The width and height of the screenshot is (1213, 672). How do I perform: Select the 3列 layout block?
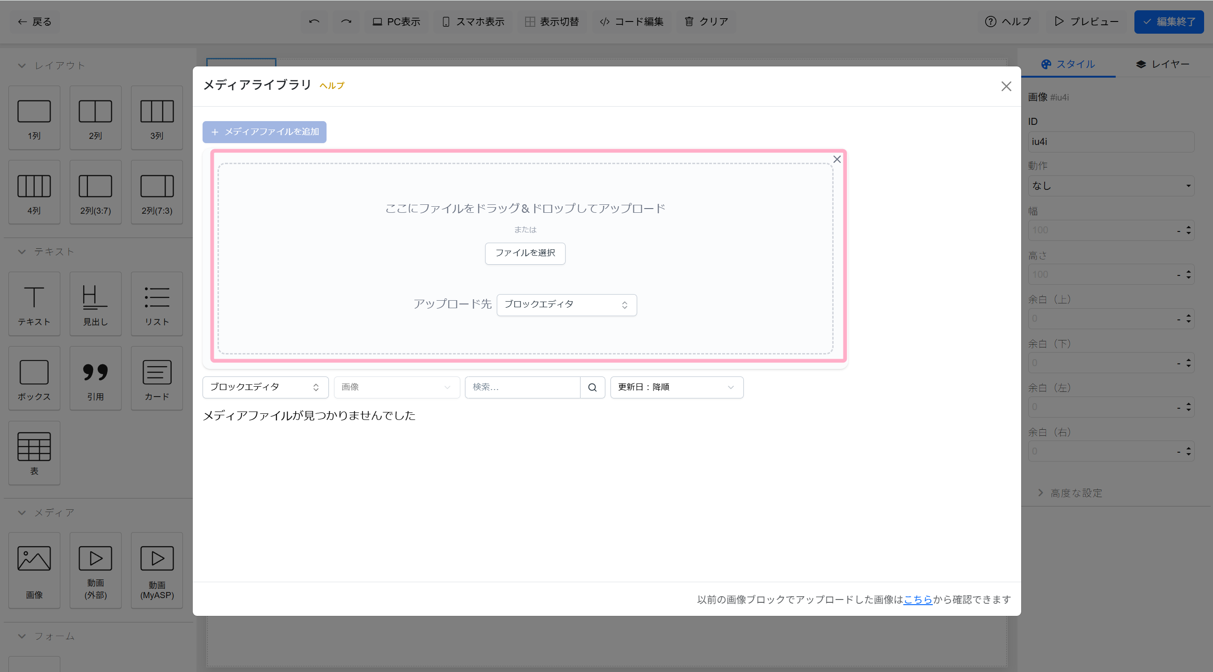point(157,118)
